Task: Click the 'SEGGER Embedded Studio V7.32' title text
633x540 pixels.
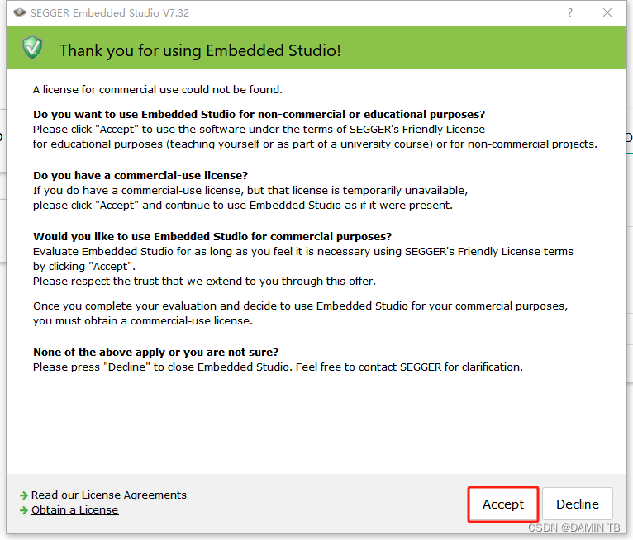Action: click(x=110, y=13)
